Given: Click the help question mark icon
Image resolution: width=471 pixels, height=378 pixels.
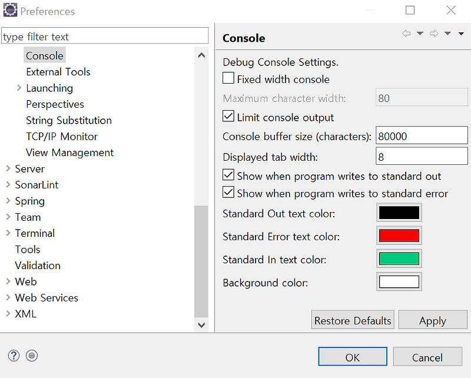Looking at the screenshot, I should (x=14, y=356).
